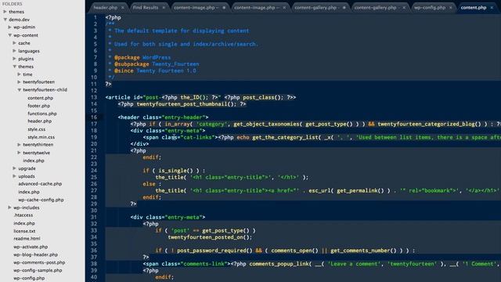
Task: Click the 'comments-link' span code
Action: point(186,264)
